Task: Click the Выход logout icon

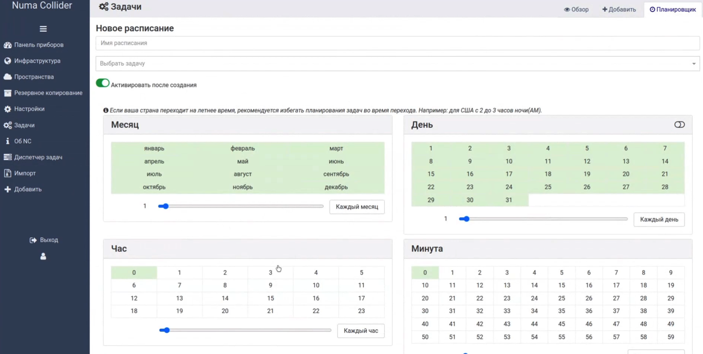Action: pos(33,240)
